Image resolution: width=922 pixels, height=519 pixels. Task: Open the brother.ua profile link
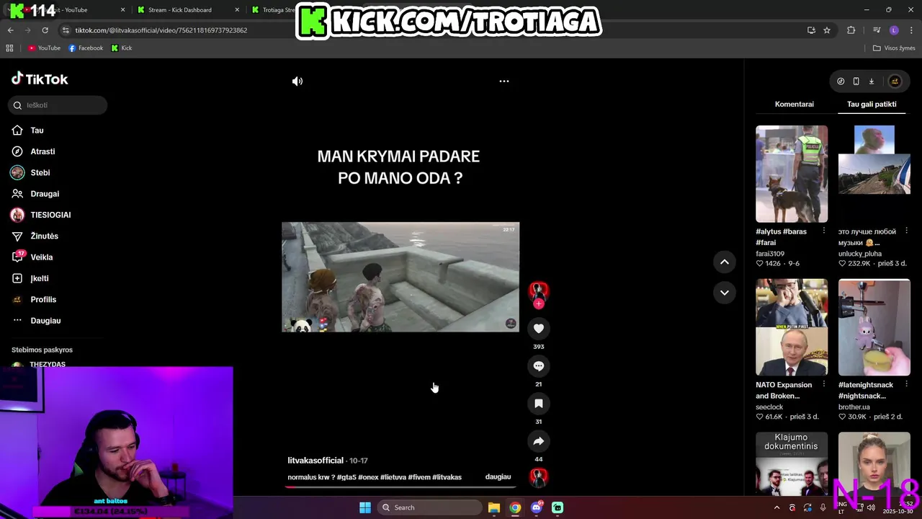[x=854, y=407]
